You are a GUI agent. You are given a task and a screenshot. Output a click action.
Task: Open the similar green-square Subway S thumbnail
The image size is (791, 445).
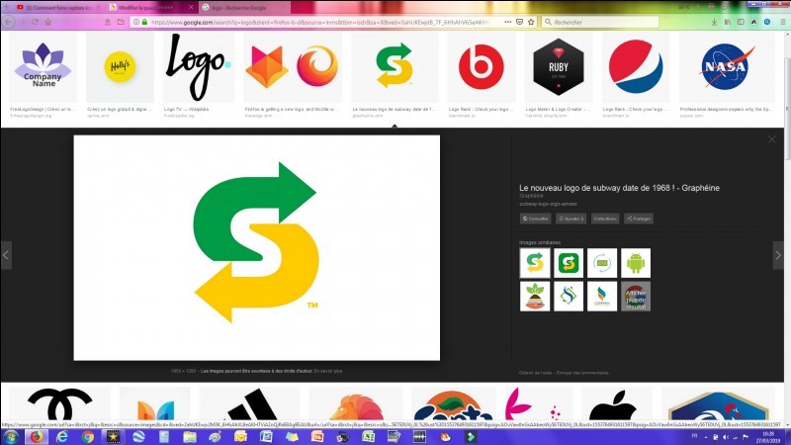(569, 263)
